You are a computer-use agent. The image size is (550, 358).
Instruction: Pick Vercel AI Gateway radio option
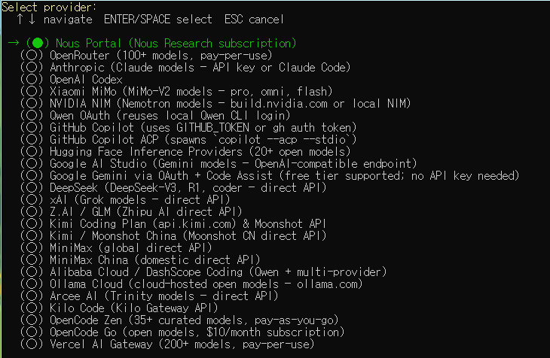pyautogui.click(x=32, y=344)
